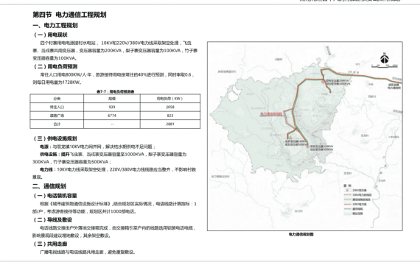Image resolution: width=420 pixels, height=265 pixels.
Task: Click the table cell showing 939
Action: point(112,107)
